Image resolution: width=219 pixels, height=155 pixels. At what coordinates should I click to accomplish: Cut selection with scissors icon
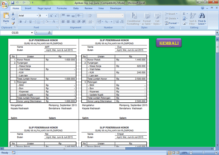click(13, 14)
